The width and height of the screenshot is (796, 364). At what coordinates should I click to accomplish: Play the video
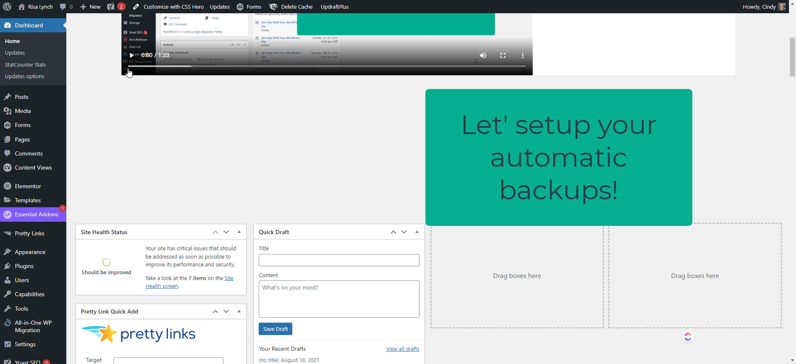(131, 55)
